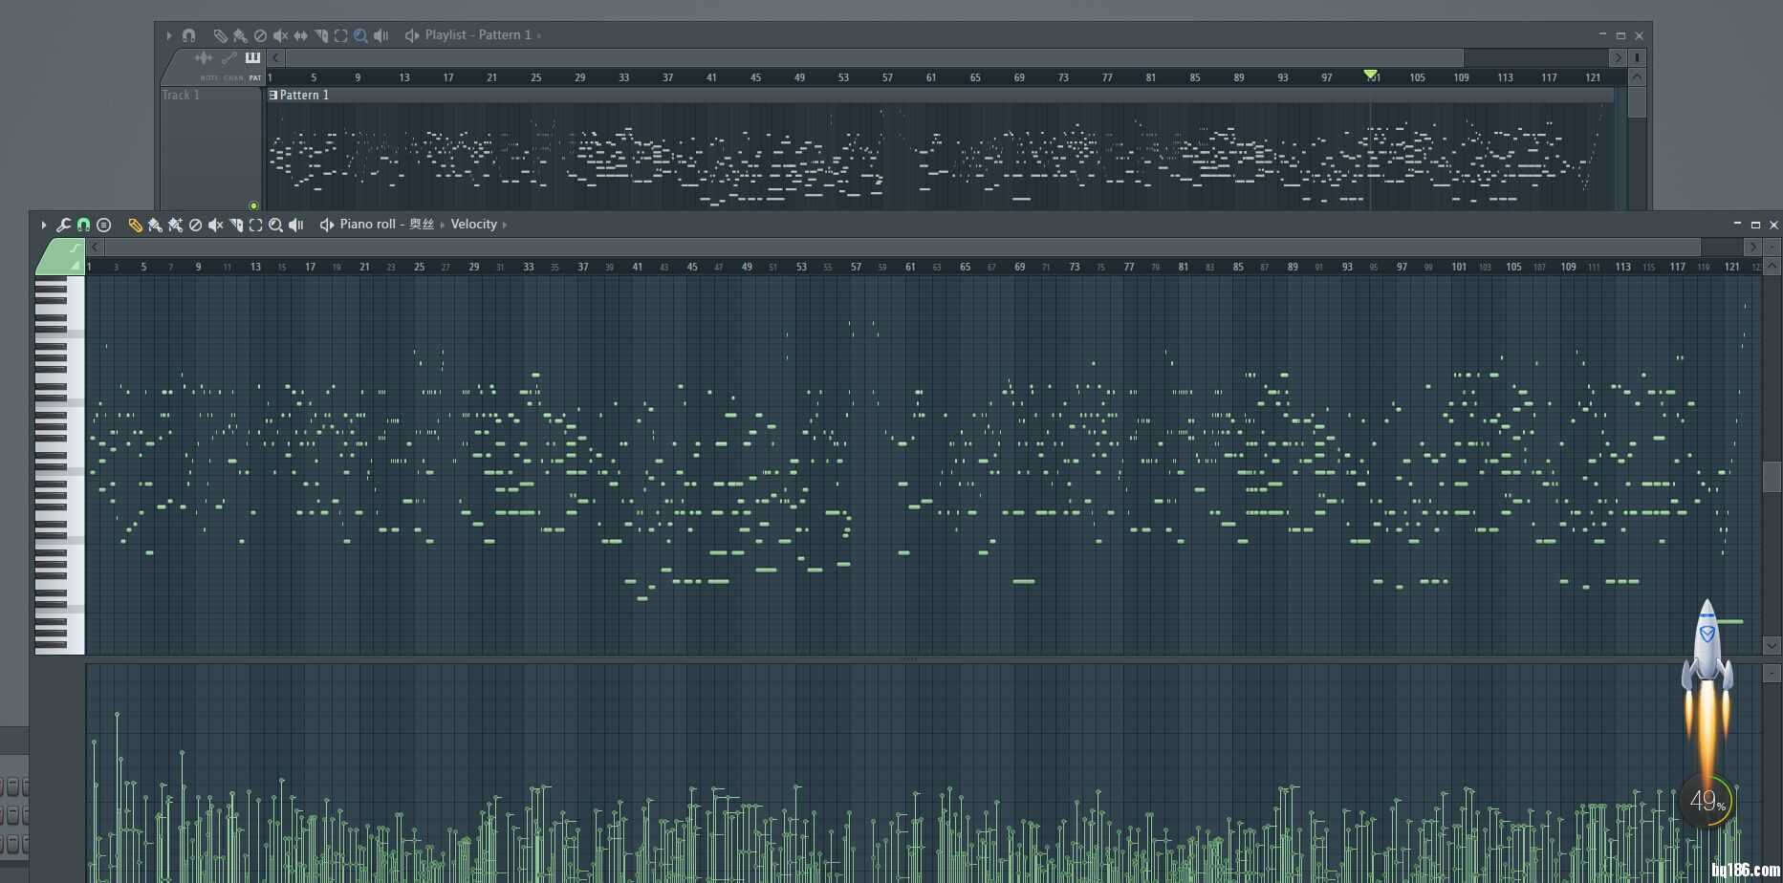1783x883 pixels.
Task: Open Piano roll options menu arrow
Action: click(43, 225)
